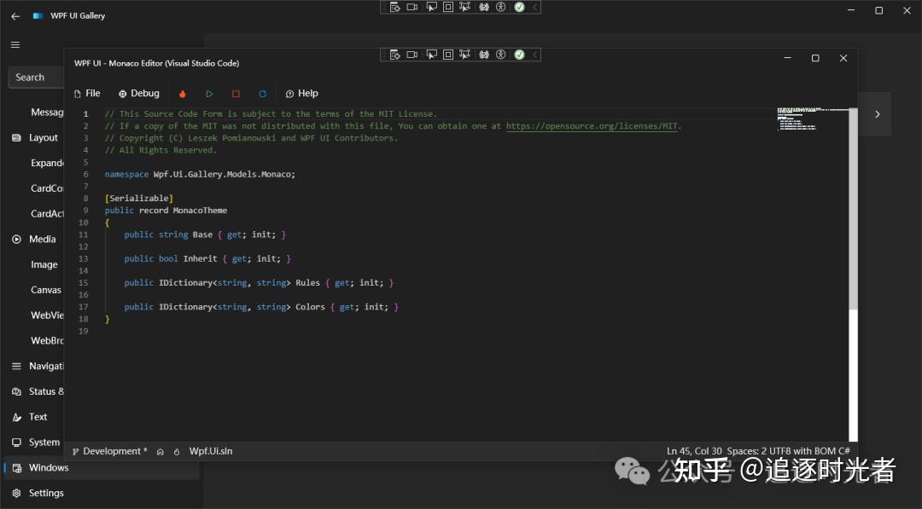Click accessibility scan icon in WPF UI Gallery debug bar
This screenshot has height=509, width=922.
click(x=500, y=7)
